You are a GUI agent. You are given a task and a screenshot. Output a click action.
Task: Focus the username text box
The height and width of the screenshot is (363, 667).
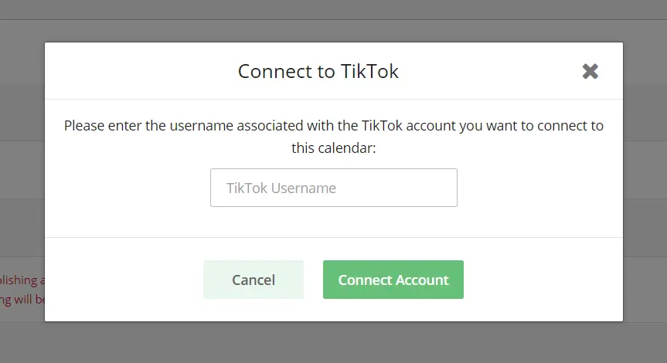click(333, 188)
